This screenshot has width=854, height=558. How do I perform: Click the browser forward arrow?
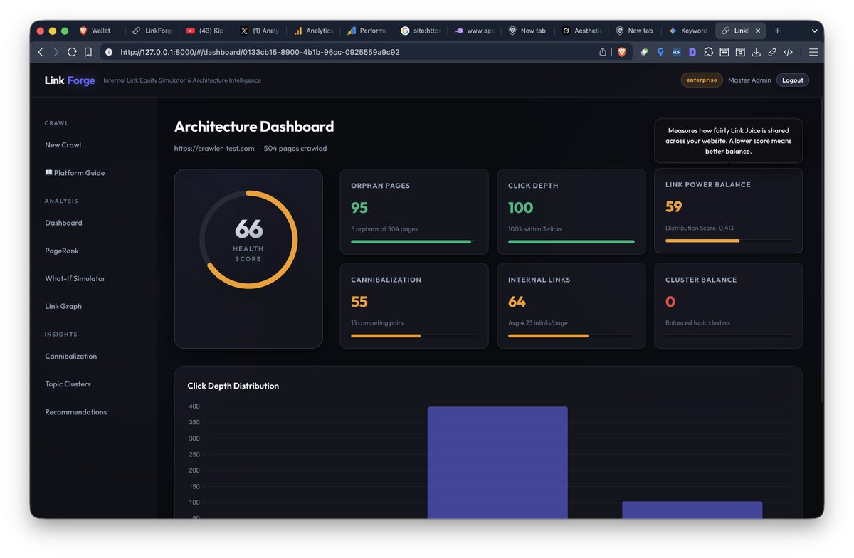tap(56, 52)
